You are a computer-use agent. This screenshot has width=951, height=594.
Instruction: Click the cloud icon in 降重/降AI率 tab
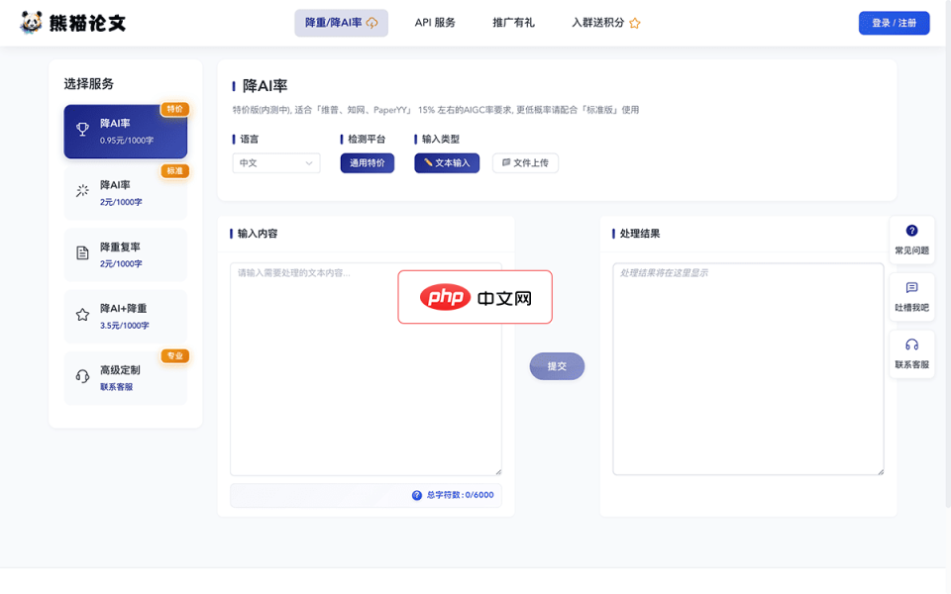[371, 23]
